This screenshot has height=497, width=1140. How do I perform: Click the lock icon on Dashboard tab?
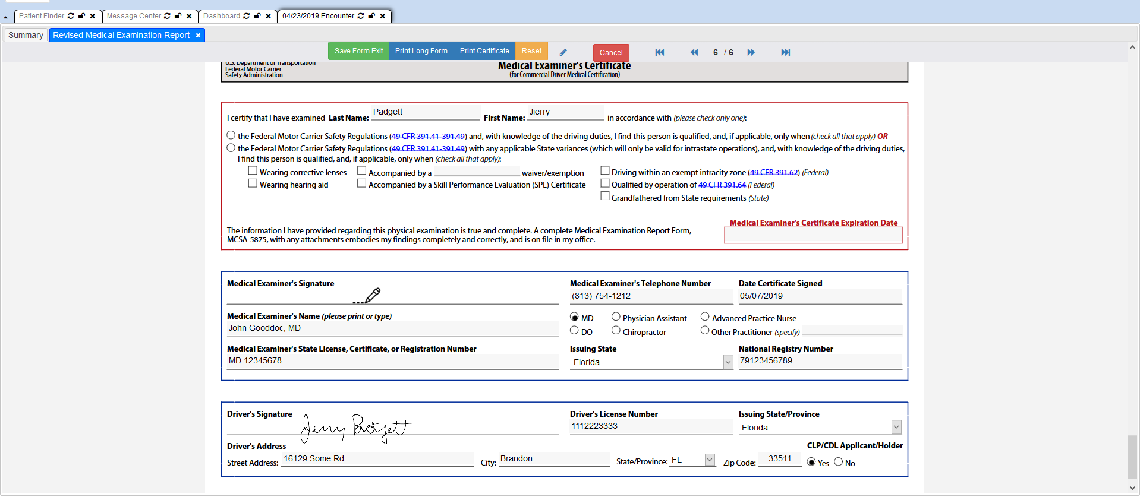(257, 16)
